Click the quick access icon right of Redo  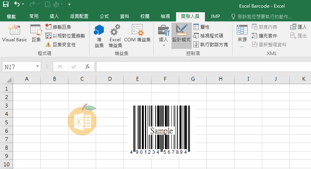[x=48, y=4]
